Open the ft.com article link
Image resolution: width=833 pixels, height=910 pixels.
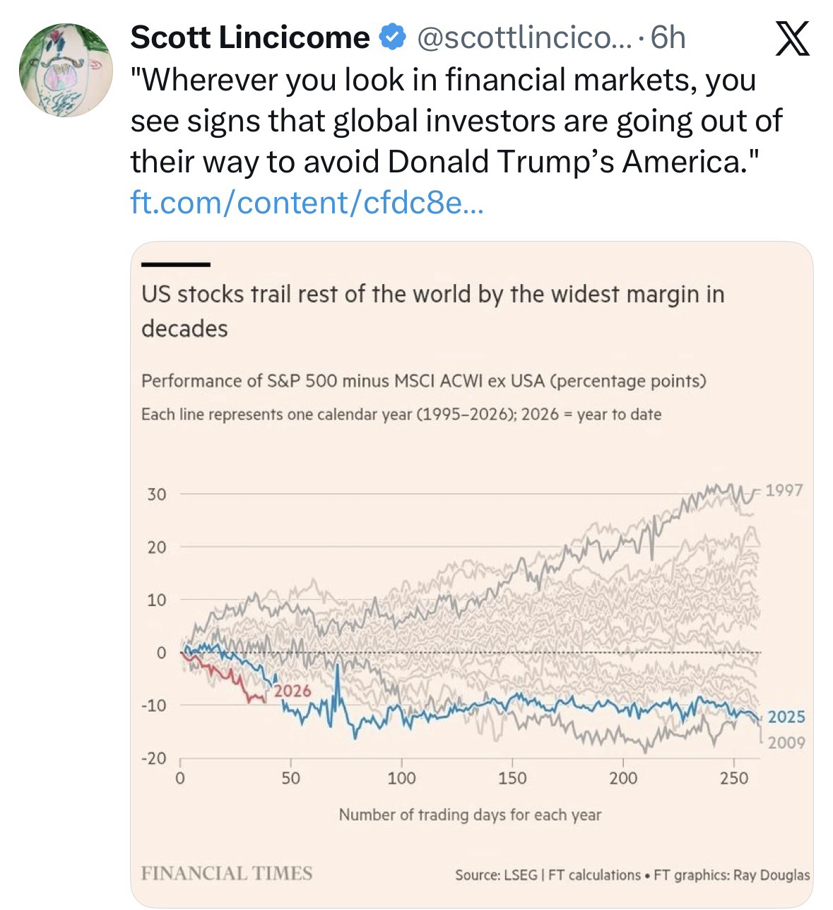coord(307,203)
